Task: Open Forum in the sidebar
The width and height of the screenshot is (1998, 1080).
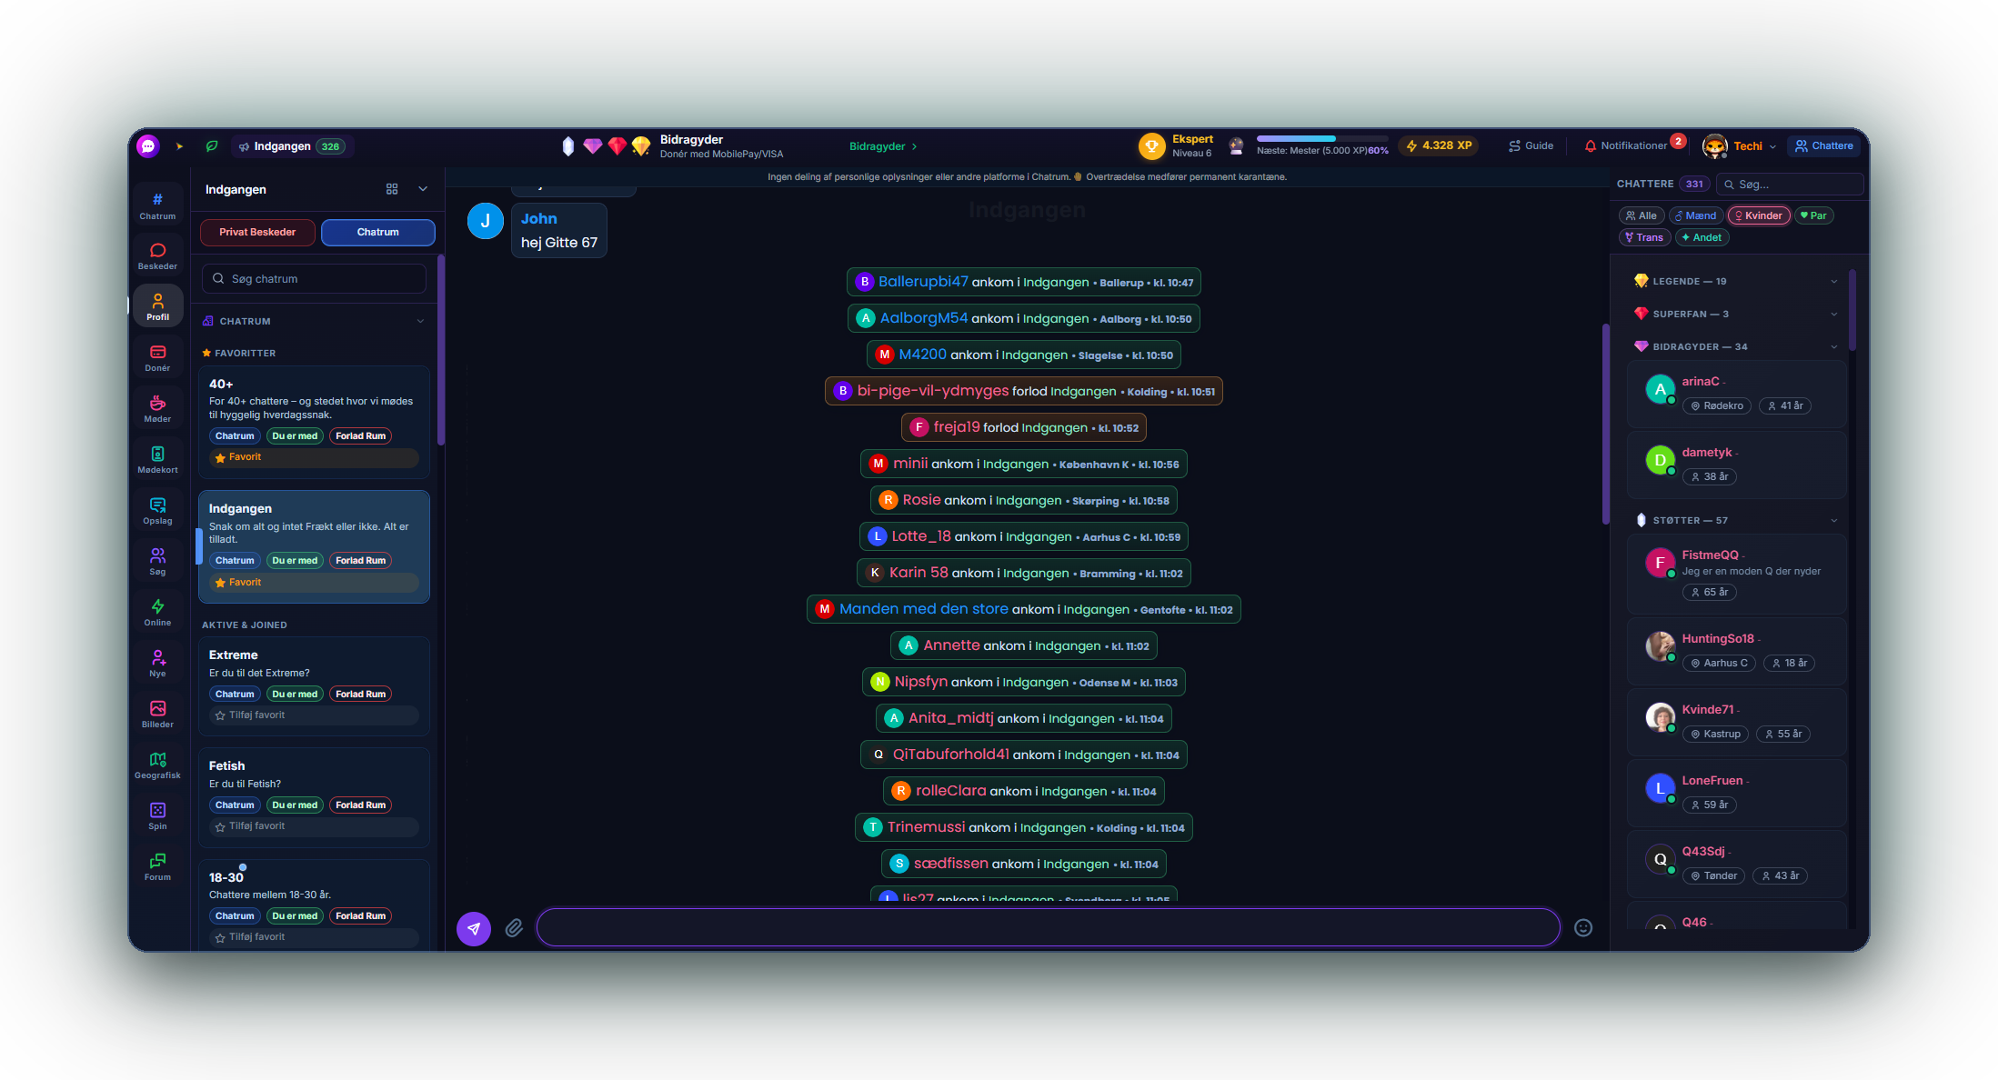Action: (x=157, y=867)
